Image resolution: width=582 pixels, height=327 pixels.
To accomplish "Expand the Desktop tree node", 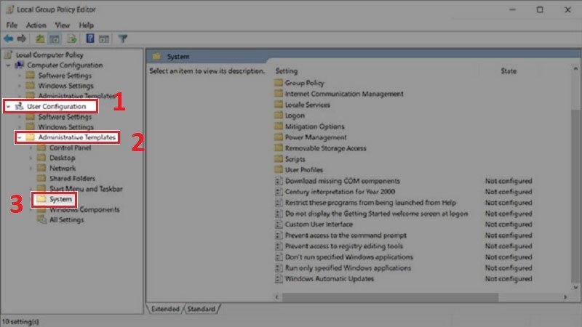I will 31,158.
